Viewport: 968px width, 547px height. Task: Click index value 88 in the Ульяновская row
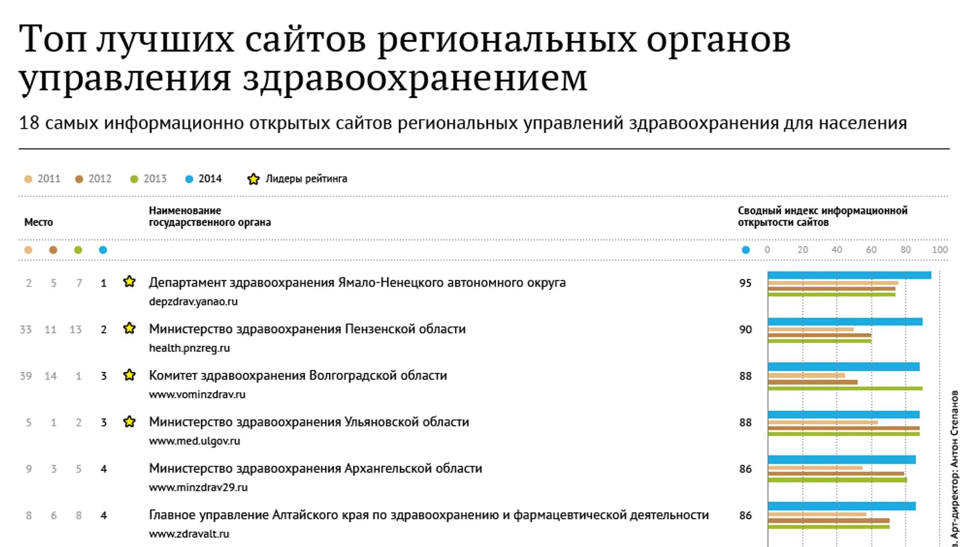(745, 422)
